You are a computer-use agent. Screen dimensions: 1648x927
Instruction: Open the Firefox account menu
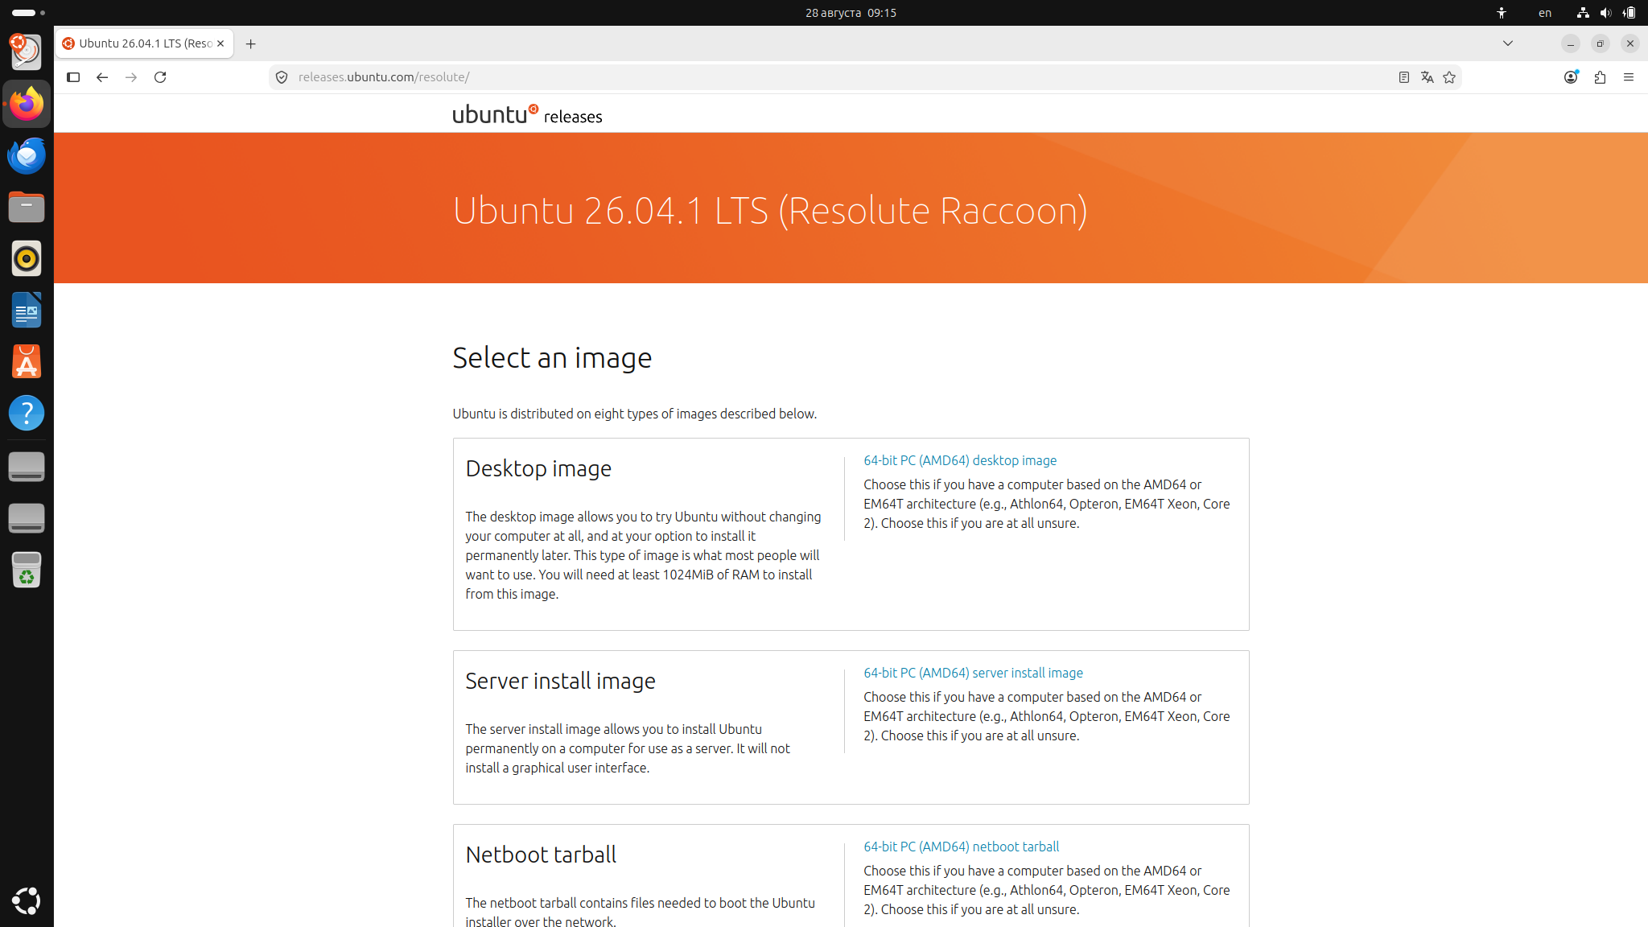tap(1571, 77)
